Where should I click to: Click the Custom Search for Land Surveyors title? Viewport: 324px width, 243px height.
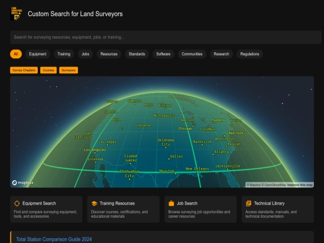coord(75,14)
